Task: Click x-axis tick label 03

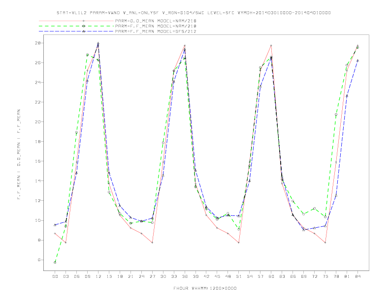Action: (x=65, y=276)
